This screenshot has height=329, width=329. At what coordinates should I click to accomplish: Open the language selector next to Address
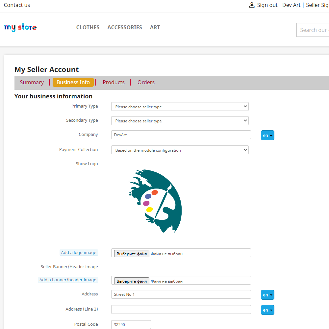tap(267, 295)
